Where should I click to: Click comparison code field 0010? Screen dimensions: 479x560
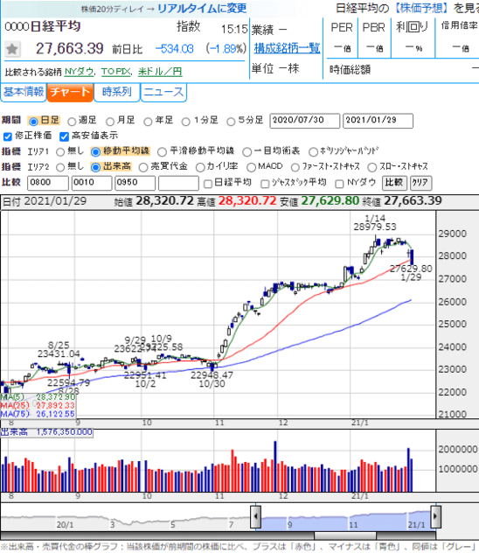pos(92,183)
